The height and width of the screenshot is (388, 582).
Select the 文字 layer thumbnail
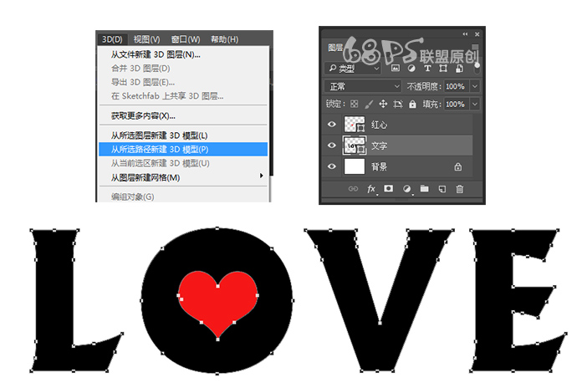pyautogui.click(x=355, y=145)
